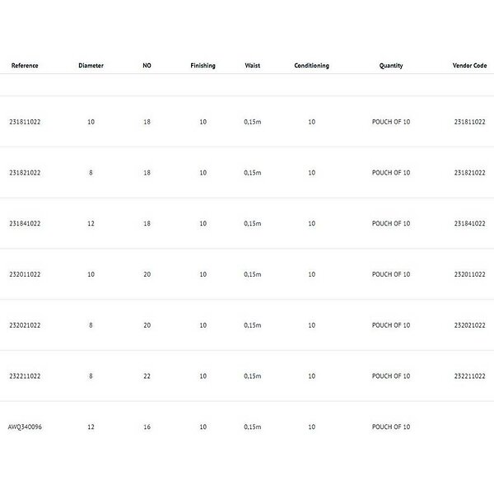Click NO value 22 cell
Screen dimensions: 494x494
point(147,376)
